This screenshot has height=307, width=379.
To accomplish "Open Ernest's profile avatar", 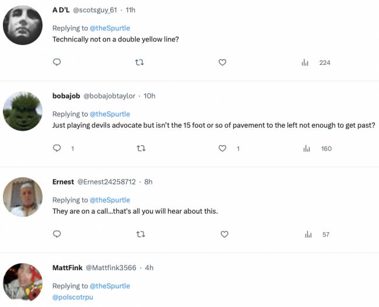I will 23,197.
